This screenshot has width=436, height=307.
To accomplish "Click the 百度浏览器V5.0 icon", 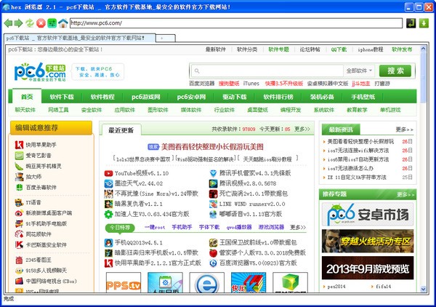I will click(213, 263).
